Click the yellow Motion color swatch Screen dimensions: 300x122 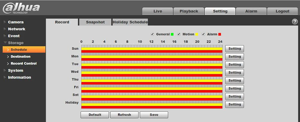[x=197, y=34]
